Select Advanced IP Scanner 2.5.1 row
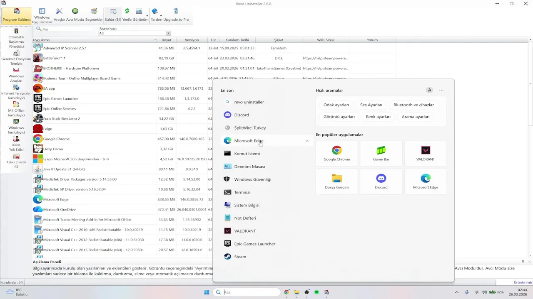The width and height of the screenshot is (533, 299). pyautogui.click(x=214, y=48)
